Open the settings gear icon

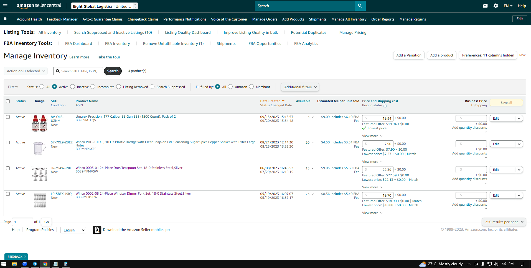point(496,6)
